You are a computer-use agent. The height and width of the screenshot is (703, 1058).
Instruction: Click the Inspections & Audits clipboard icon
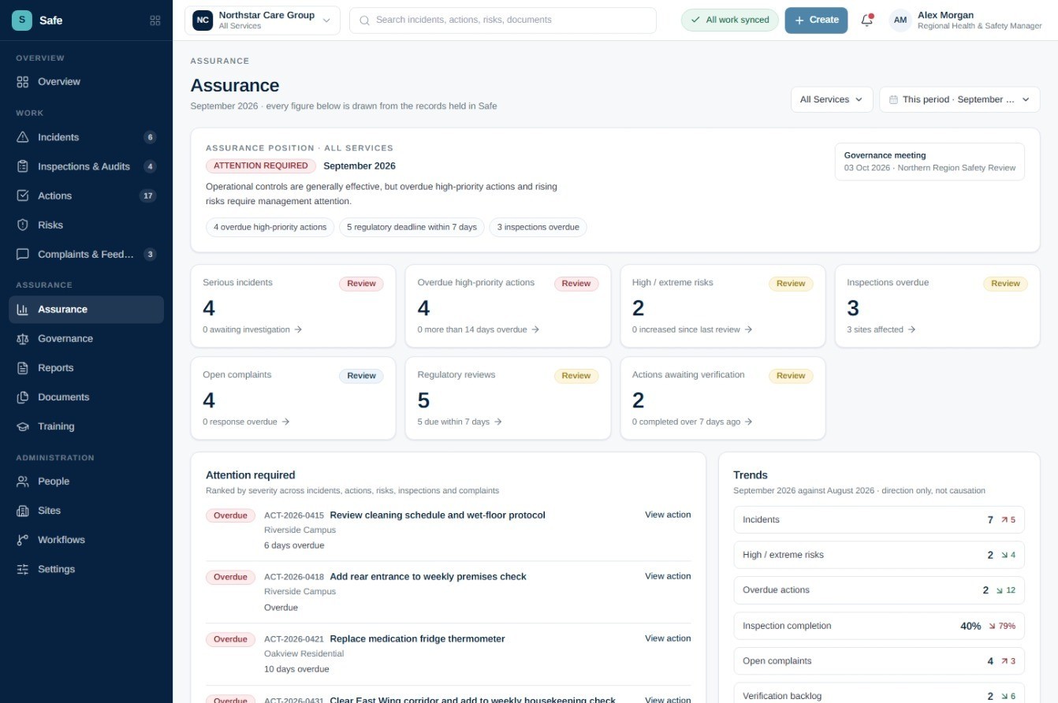23,166
